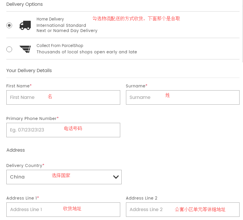Click the delivery truck icon
The width and height of the screenshot is (243, 220).
[x=25, y=25]
